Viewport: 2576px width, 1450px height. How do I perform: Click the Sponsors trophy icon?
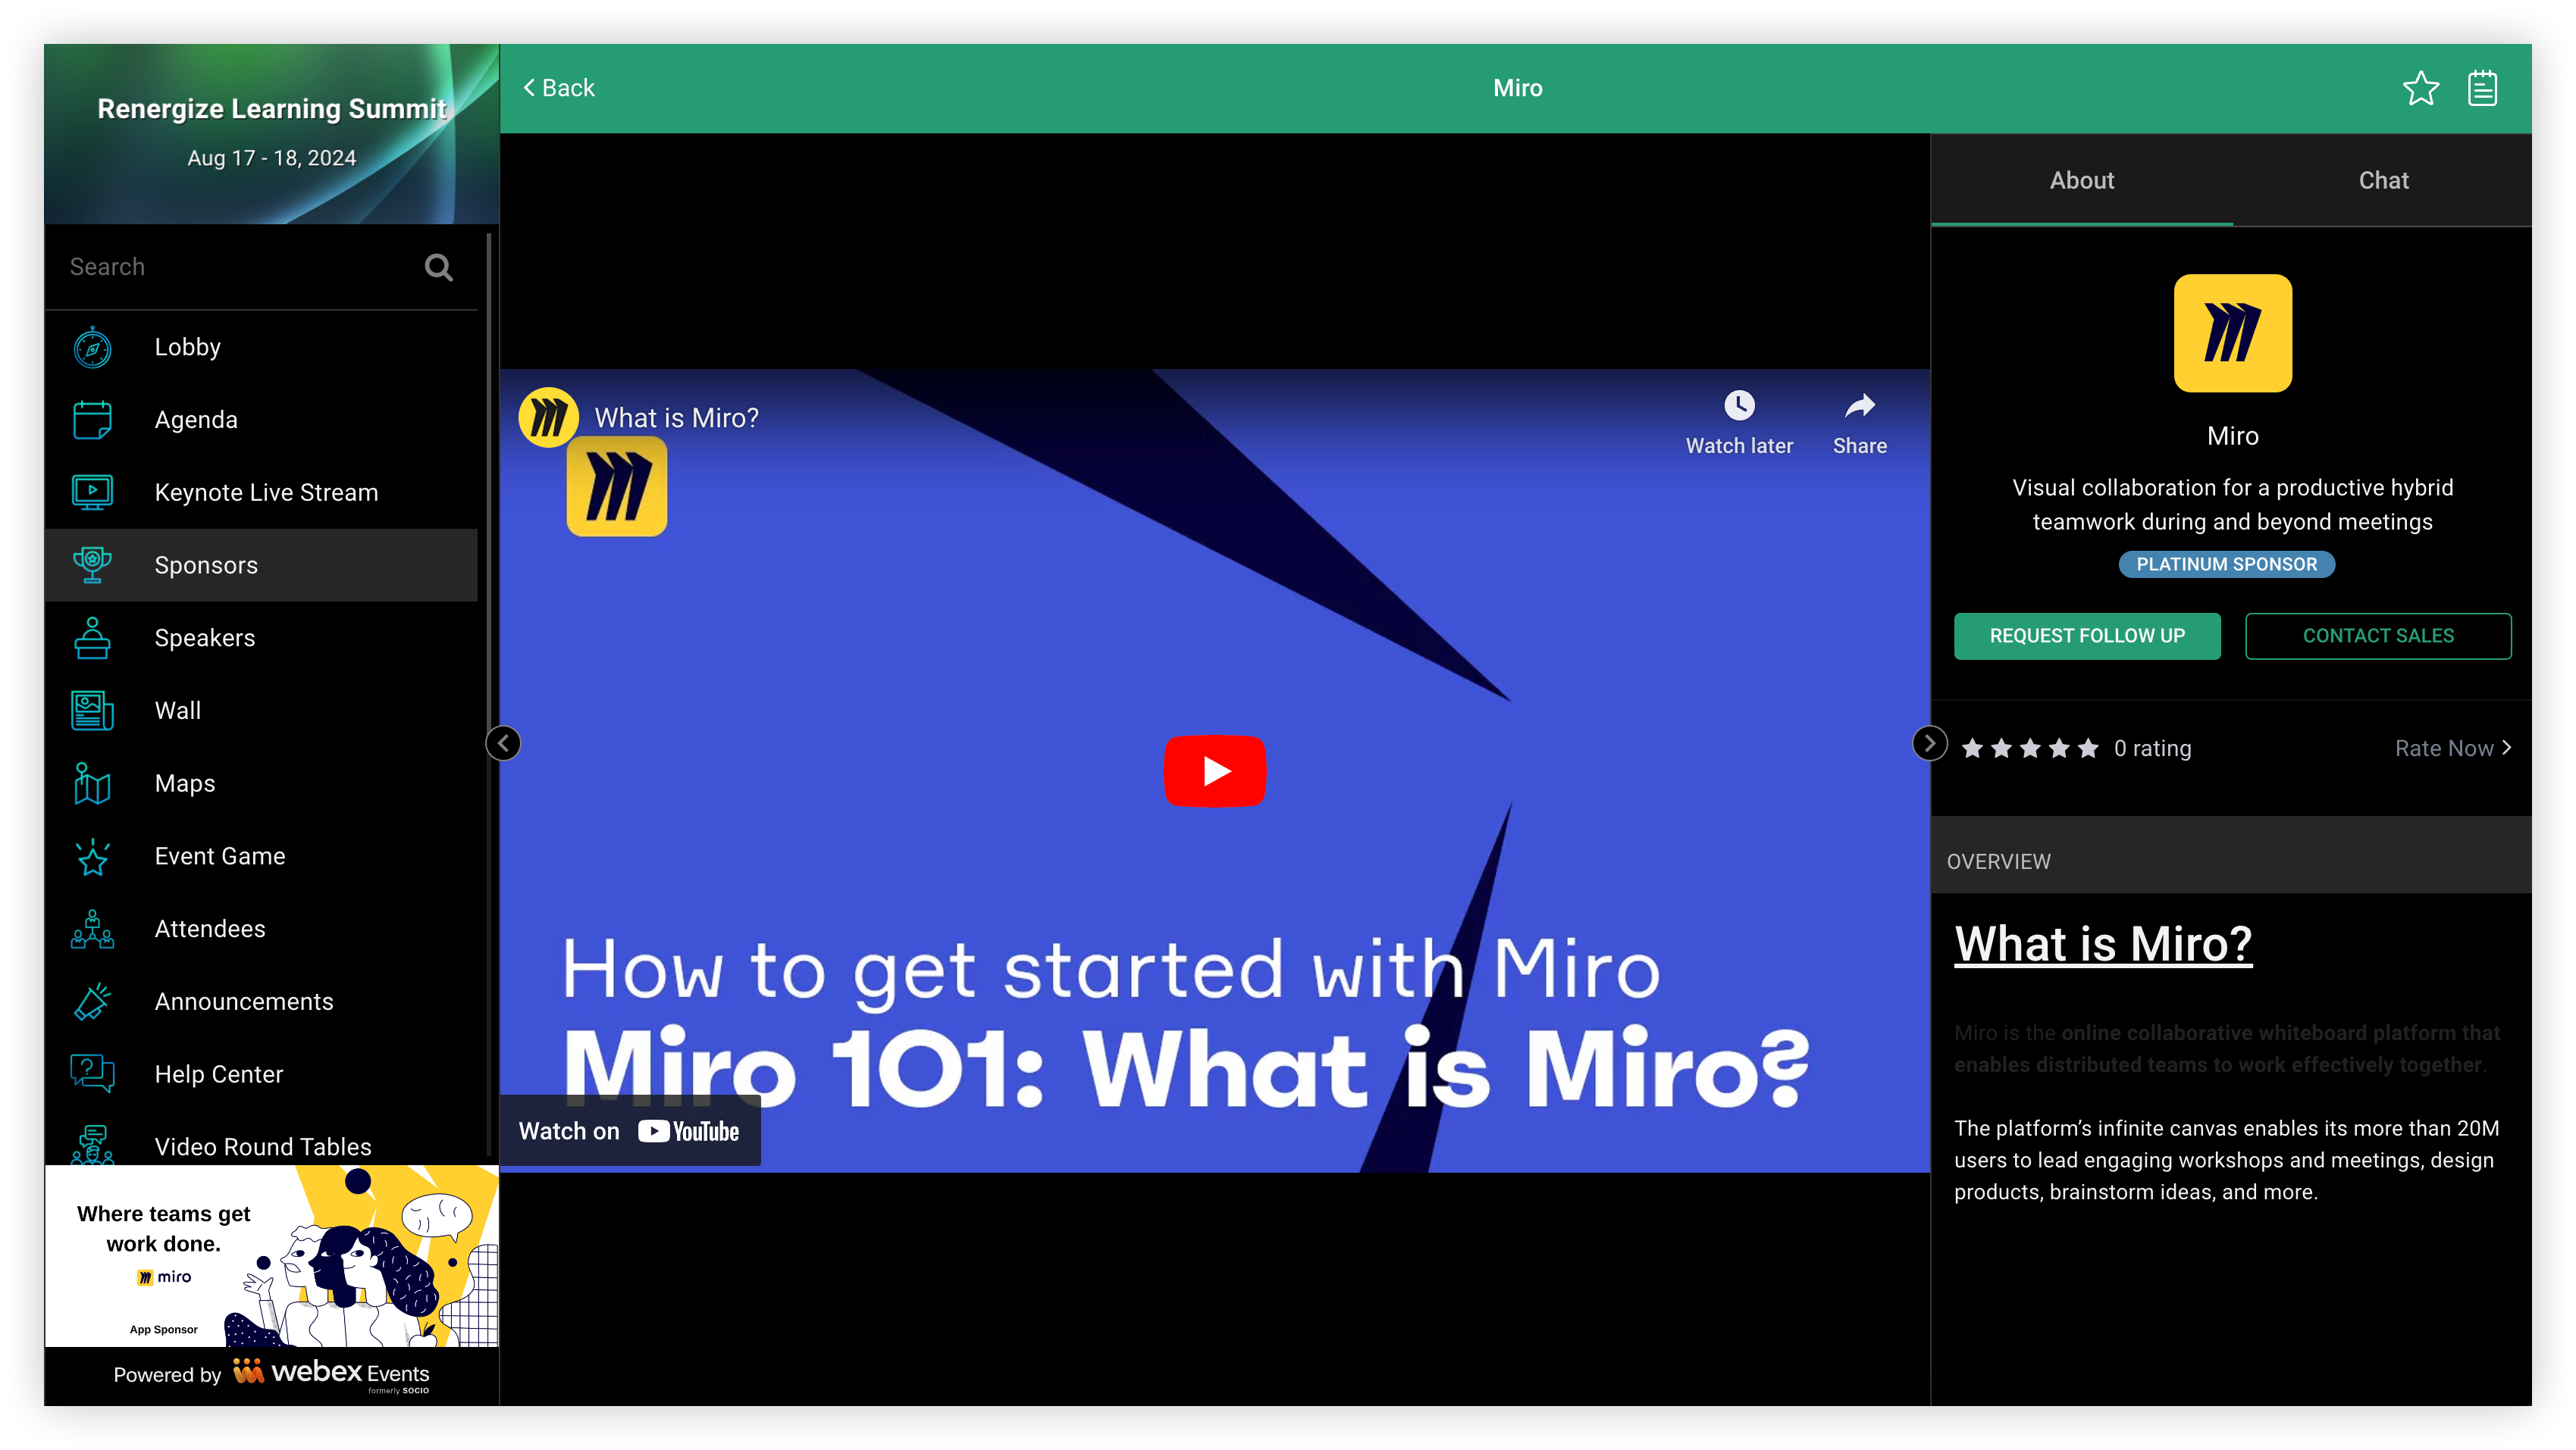coord(92,566)
